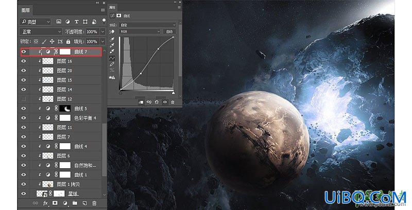Viewport: 412px width, 210px height.
Task: Open the opacity slider dropdown arrow
Action: [x=102, y=32]
